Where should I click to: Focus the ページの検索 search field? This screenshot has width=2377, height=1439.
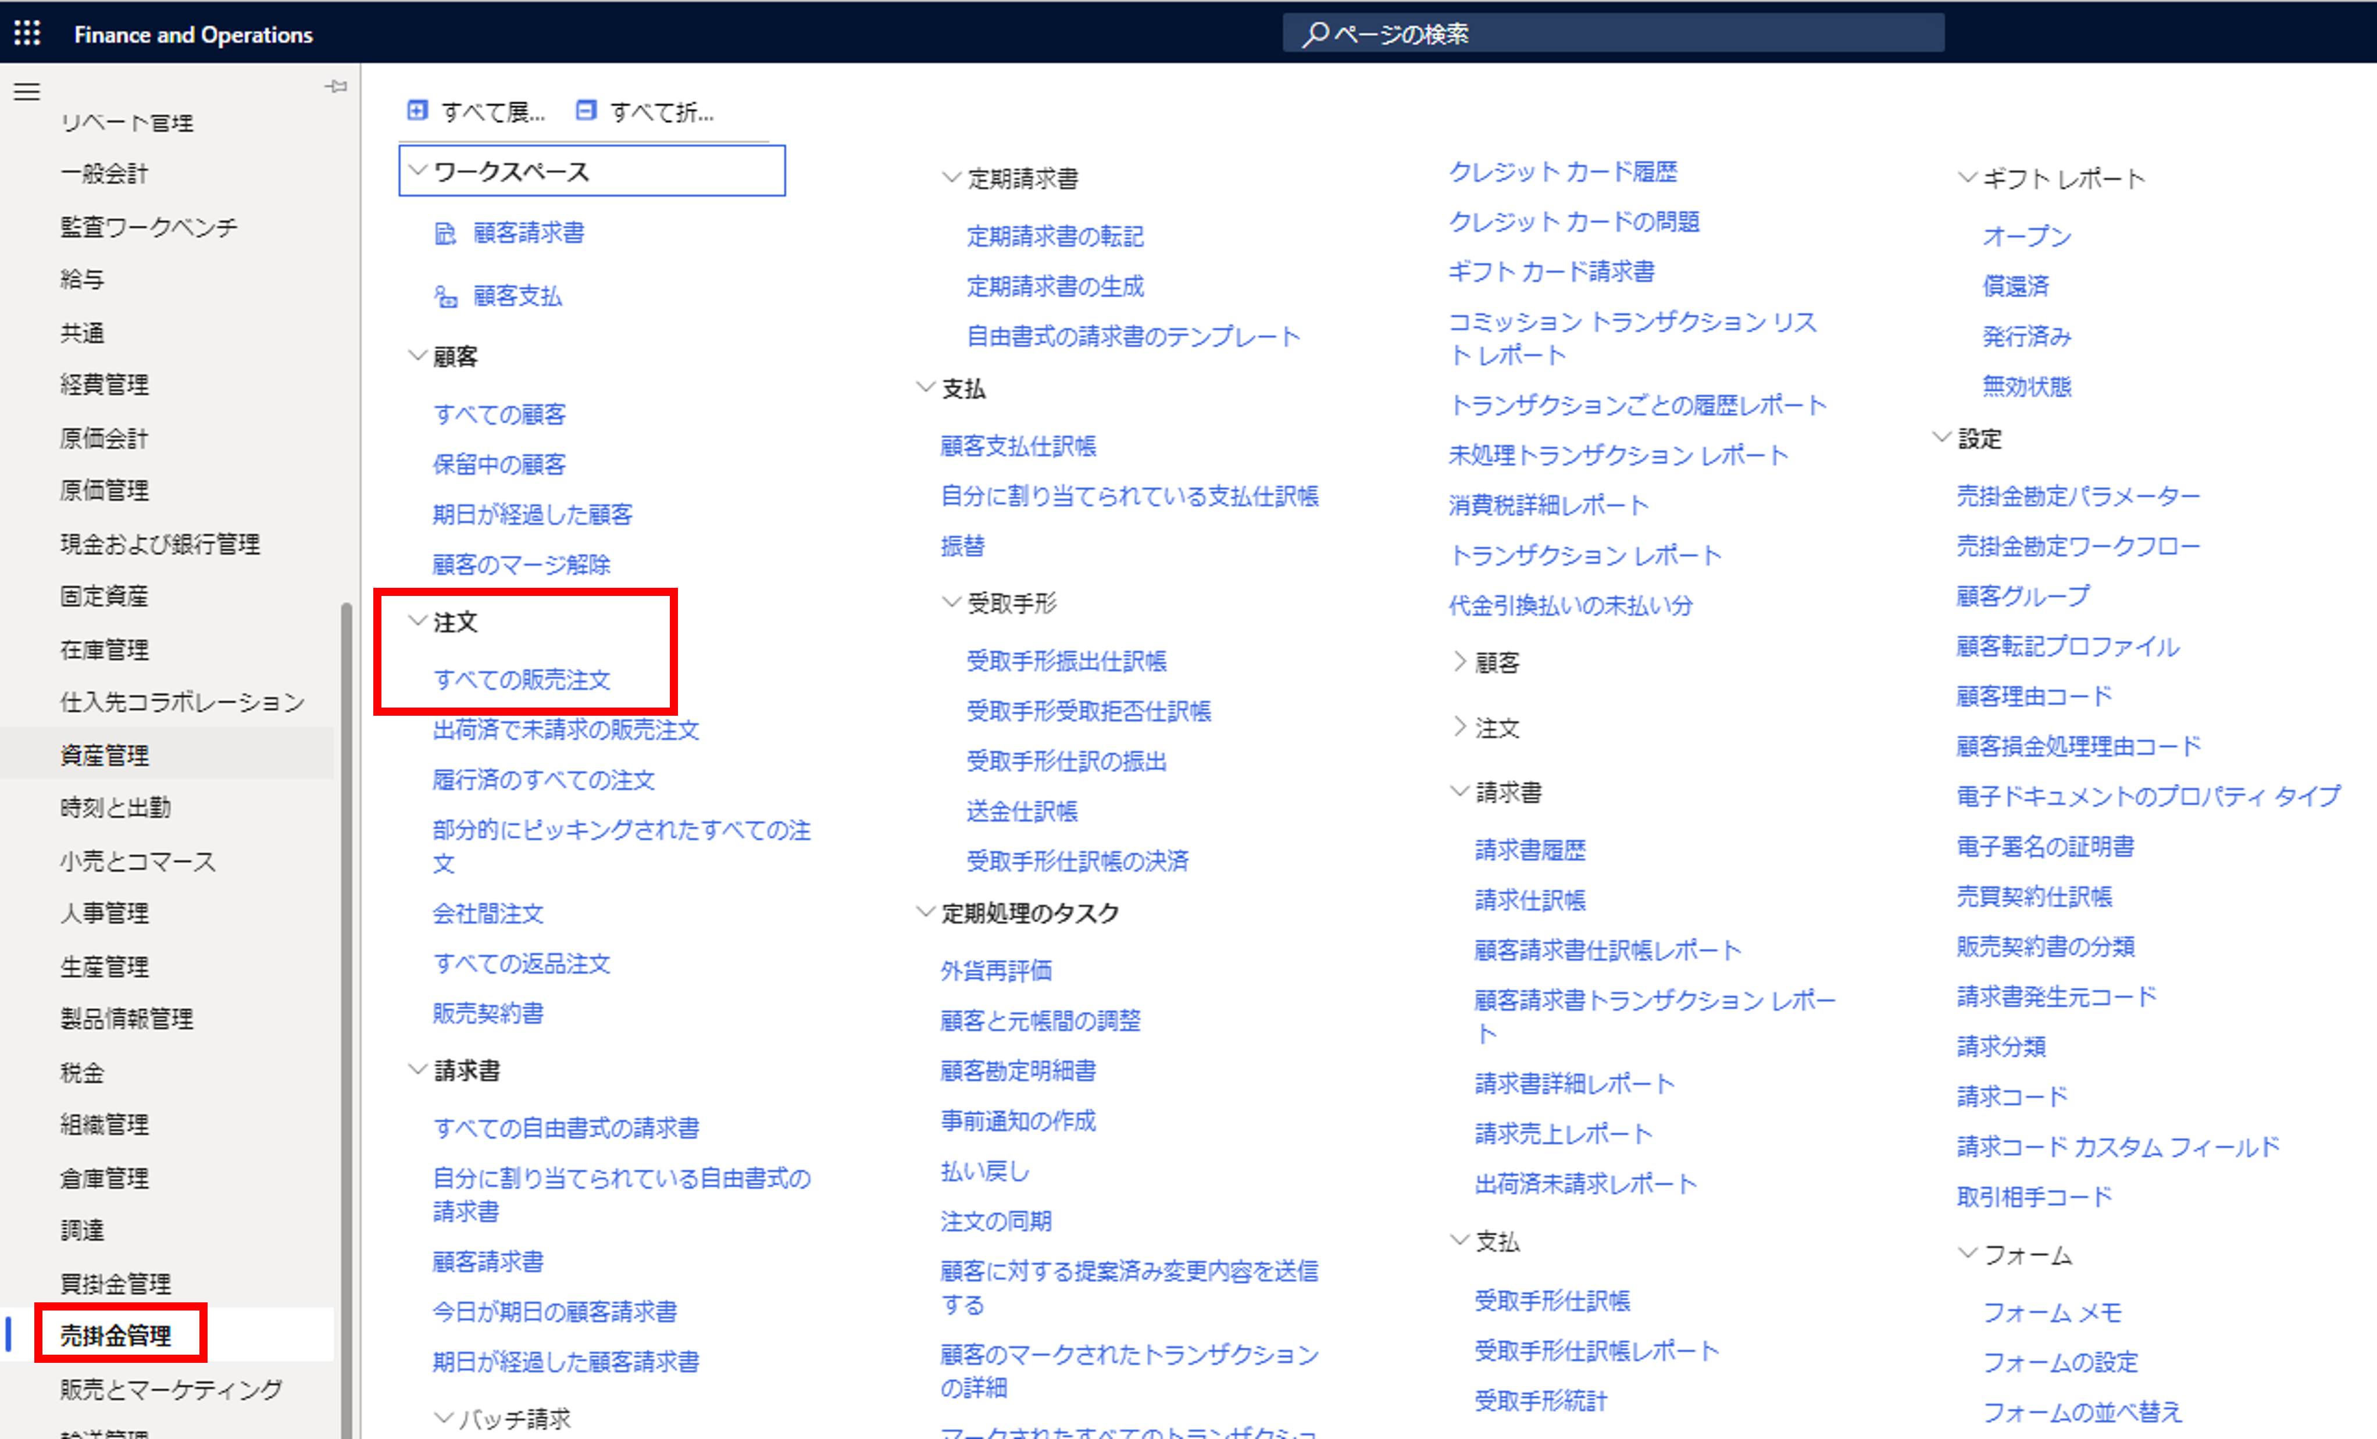pos(1613,34)
